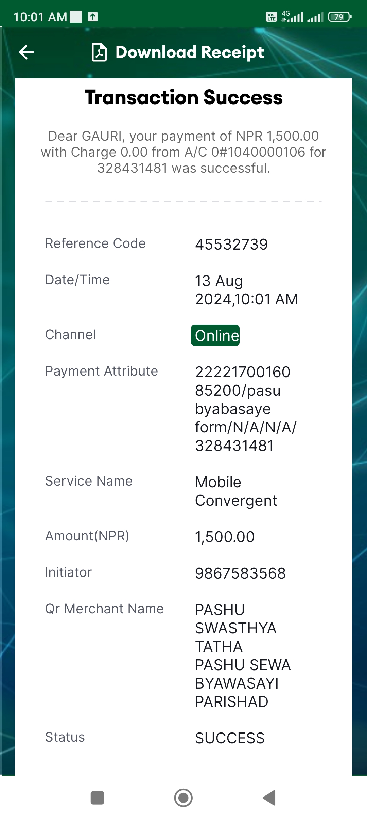Tap the Android back triangle button
This screenshot has width=367, height=820.
[x=269, y=798]
